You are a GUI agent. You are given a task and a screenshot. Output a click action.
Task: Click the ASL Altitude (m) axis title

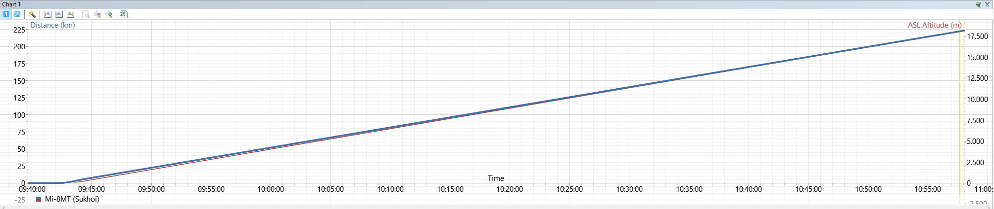pyautogui.click(x=935, y=25)
